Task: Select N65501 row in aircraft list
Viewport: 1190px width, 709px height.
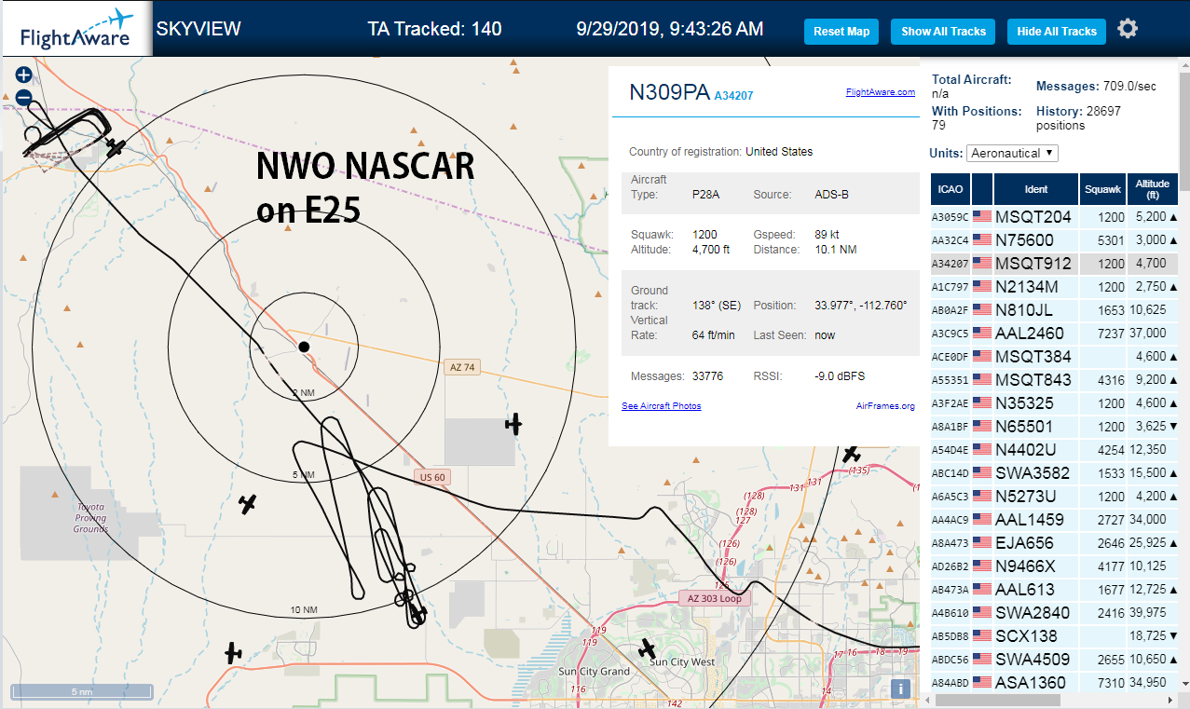Action: [x=1055, y=426]
